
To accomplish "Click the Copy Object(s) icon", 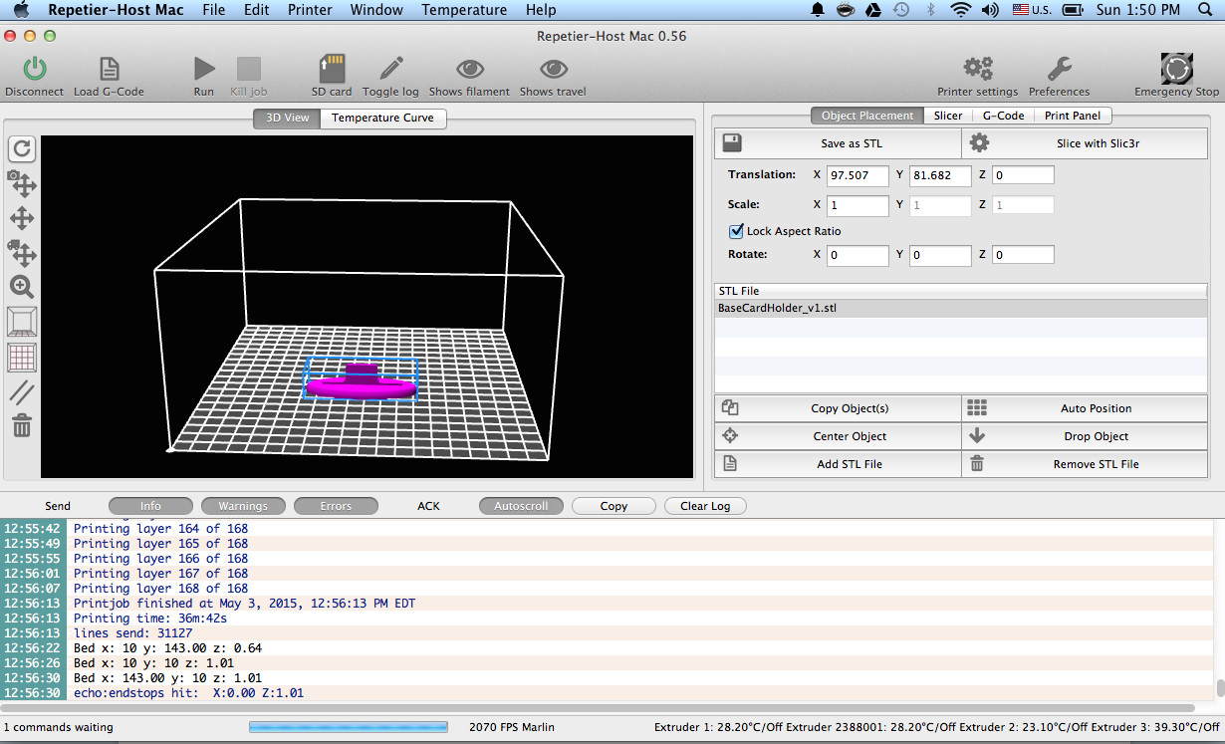I will 730,408.
